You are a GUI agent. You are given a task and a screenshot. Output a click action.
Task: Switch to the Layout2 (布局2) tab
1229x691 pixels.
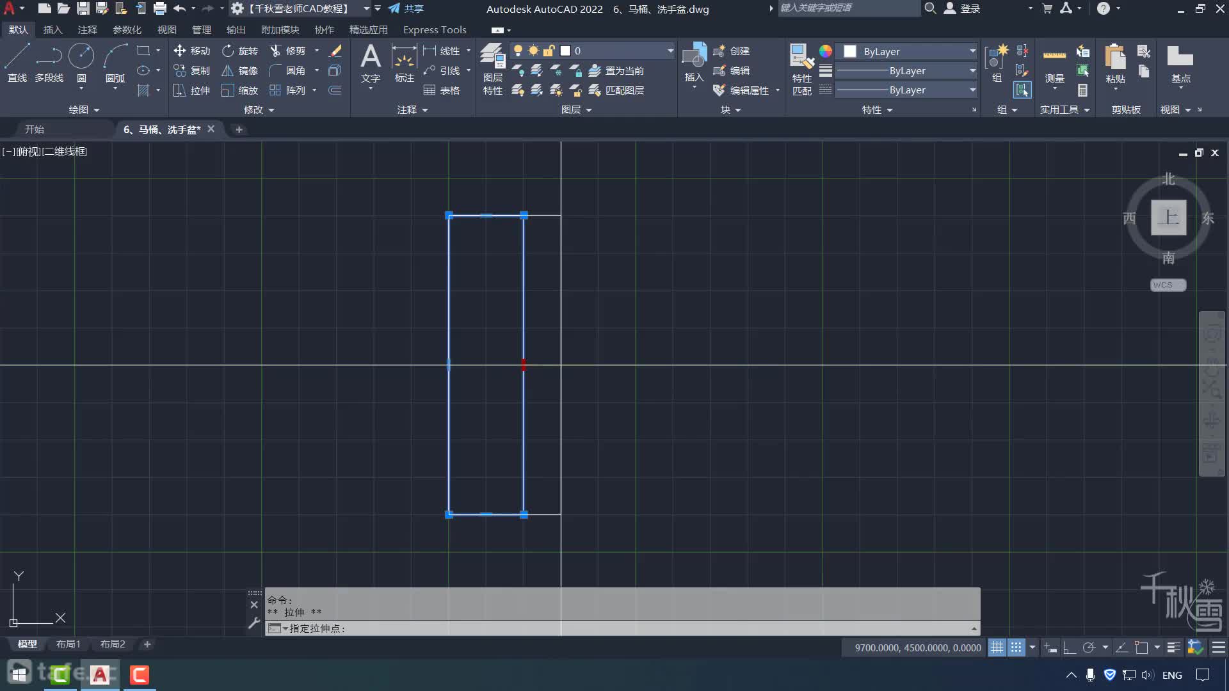pos(113,644)
